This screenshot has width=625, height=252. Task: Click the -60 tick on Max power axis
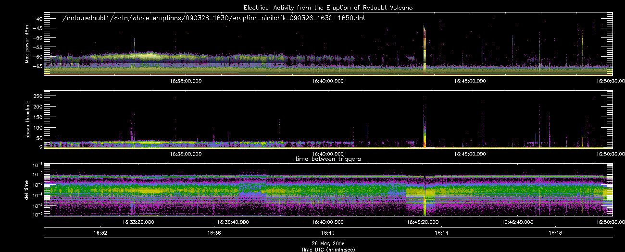click(38, 56)
